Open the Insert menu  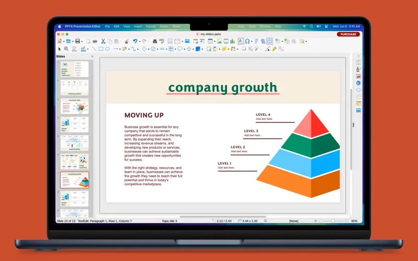(x=138, y=27)
